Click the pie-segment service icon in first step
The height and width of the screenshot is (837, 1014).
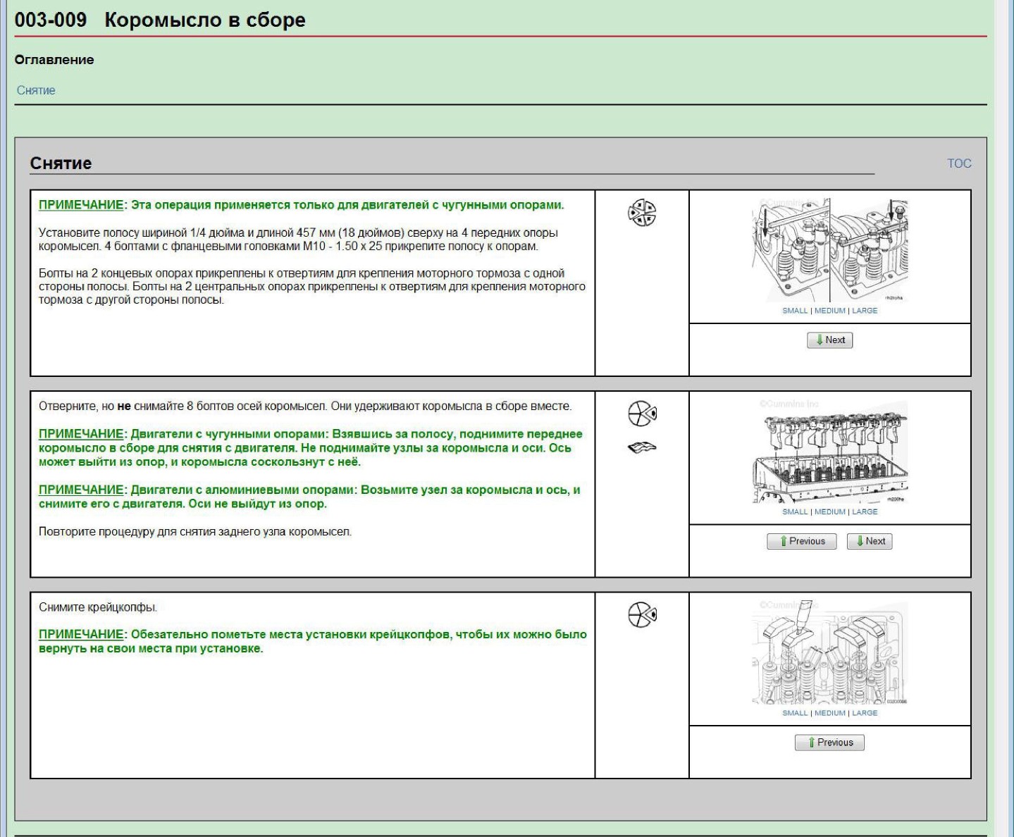click(x=642, y=213)
